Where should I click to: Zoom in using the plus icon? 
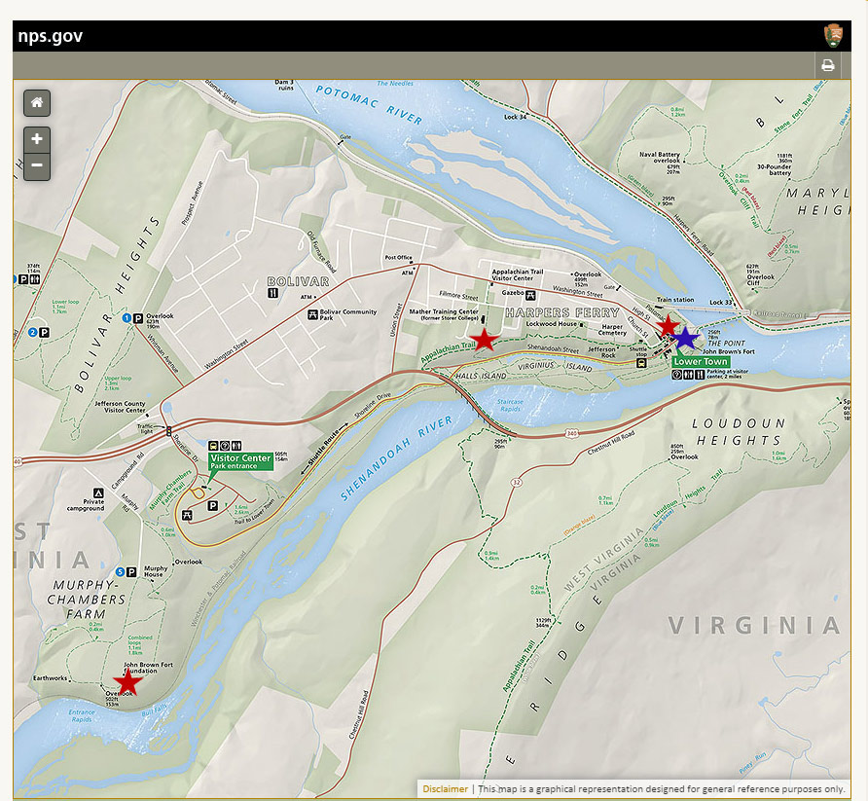[36, 138]
